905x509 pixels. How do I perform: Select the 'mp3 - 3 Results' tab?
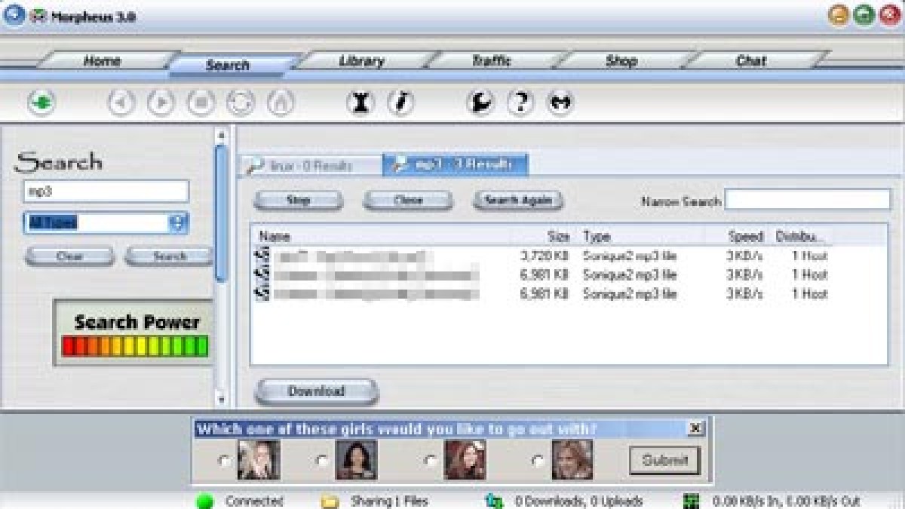pos(456,164)
